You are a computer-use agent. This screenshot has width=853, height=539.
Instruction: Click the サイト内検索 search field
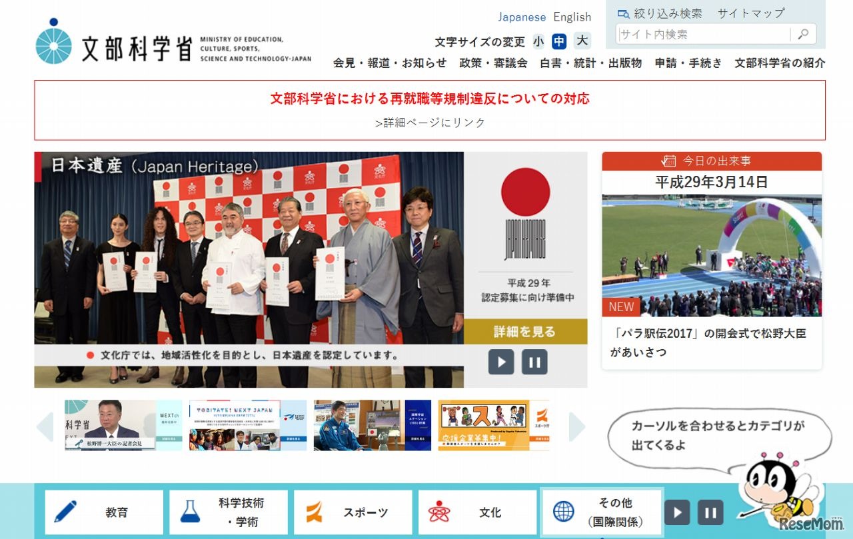(704, 34)
